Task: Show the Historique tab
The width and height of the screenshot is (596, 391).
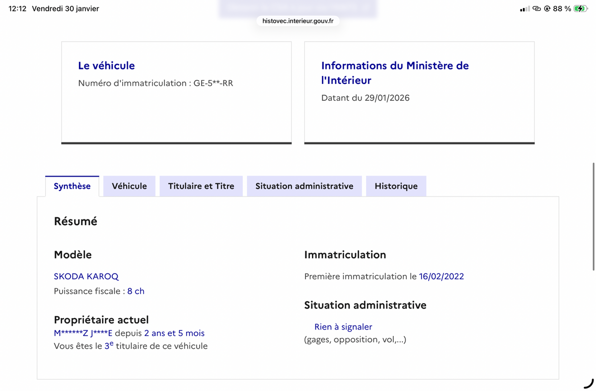Action: [396, 186]
